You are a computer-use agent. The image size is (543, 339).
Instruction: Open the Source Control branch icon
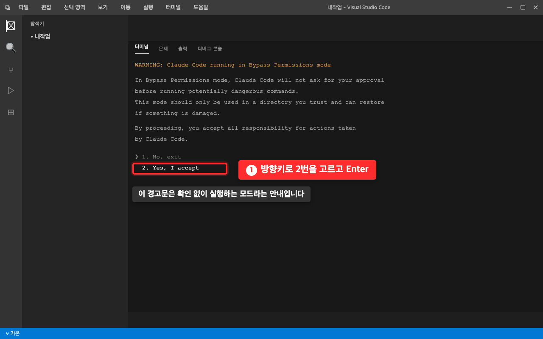click(11, 70)
